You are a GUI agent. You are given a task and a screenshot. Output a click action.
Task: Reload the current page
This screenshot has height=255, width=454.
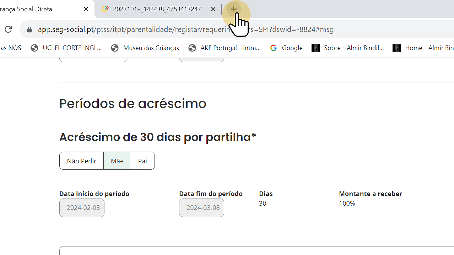8,29
